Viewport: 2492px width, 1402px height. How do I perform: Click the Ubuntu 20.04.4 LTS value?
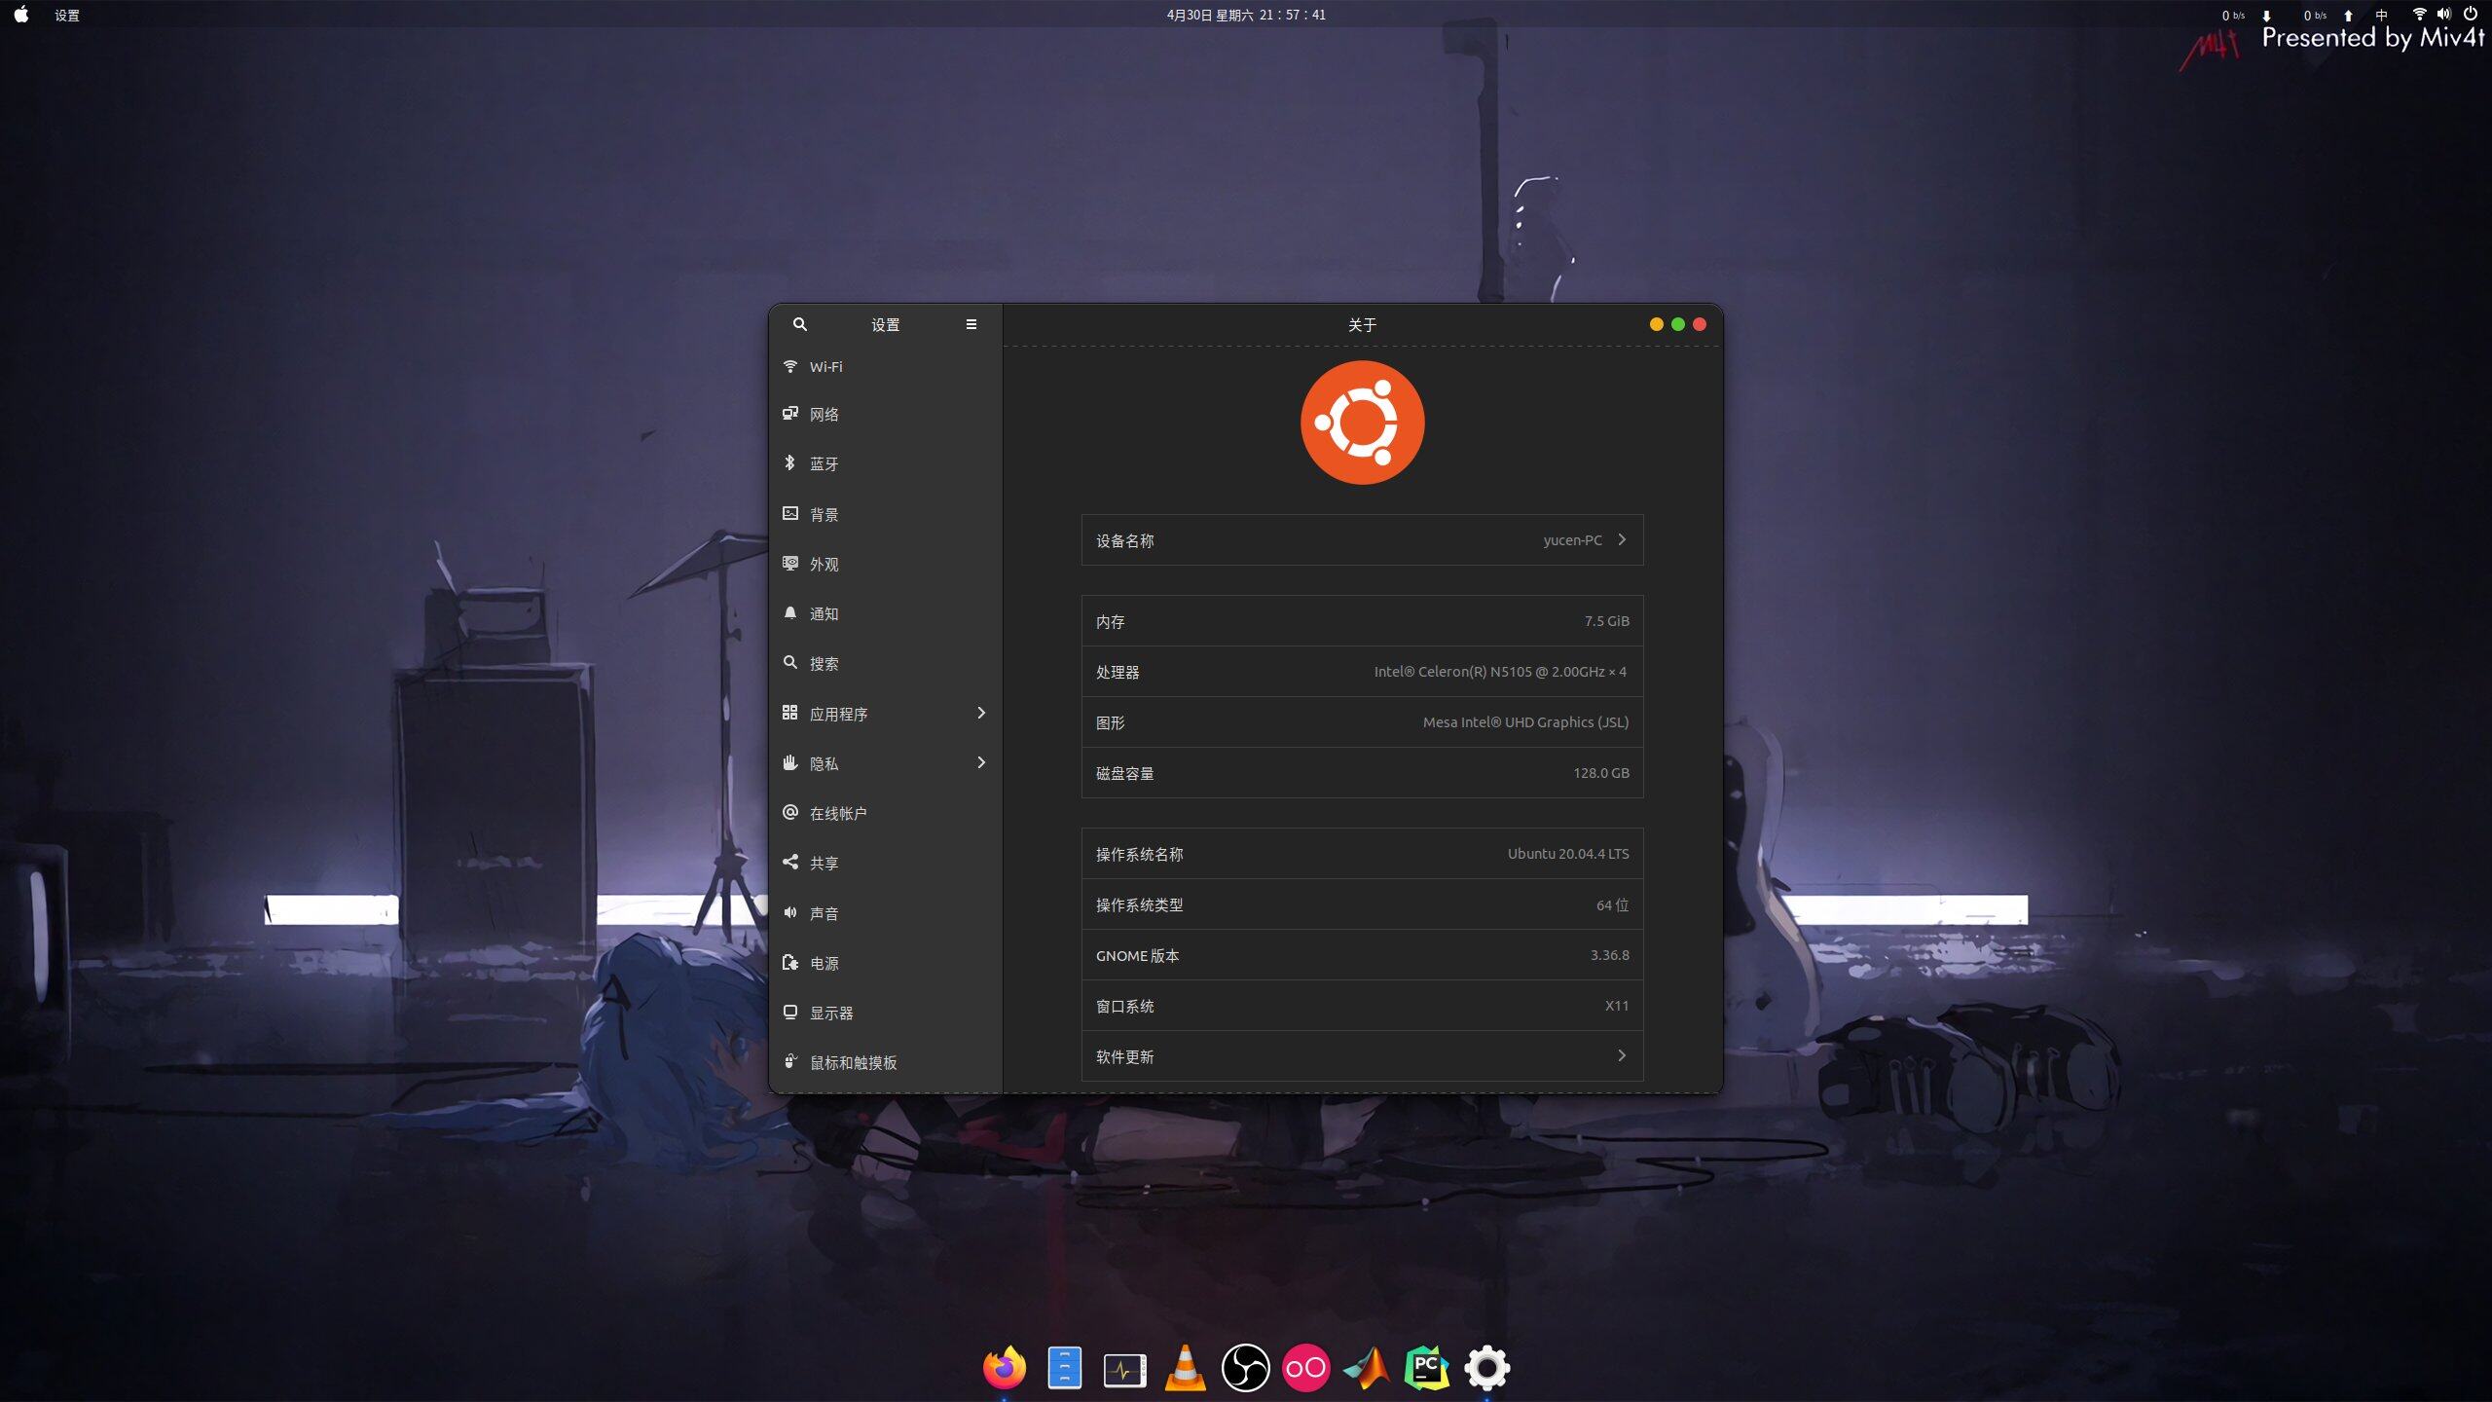[1568, 854]
